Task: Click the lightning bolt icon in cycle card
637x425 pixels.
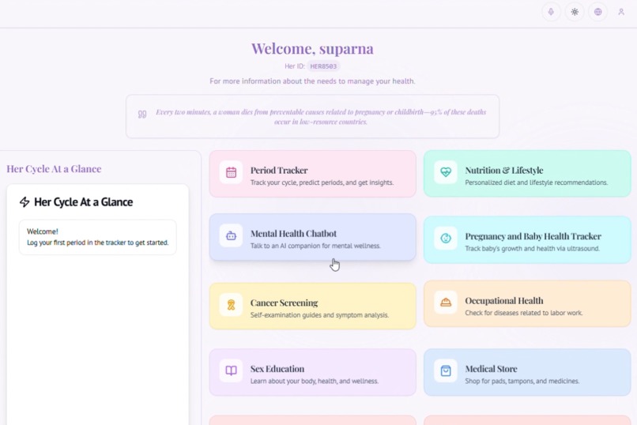Action: (24, 201)
